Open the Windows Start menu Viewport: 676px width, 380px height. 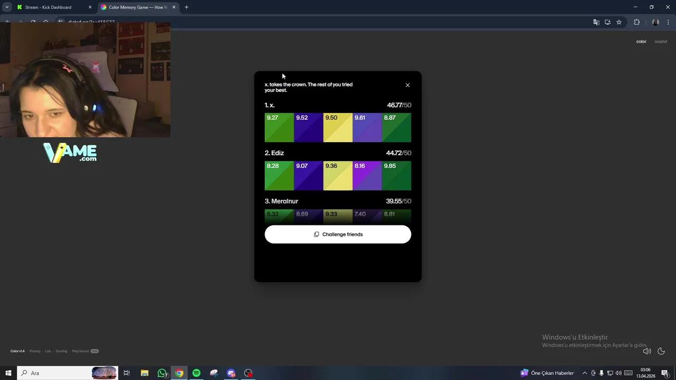8,373
